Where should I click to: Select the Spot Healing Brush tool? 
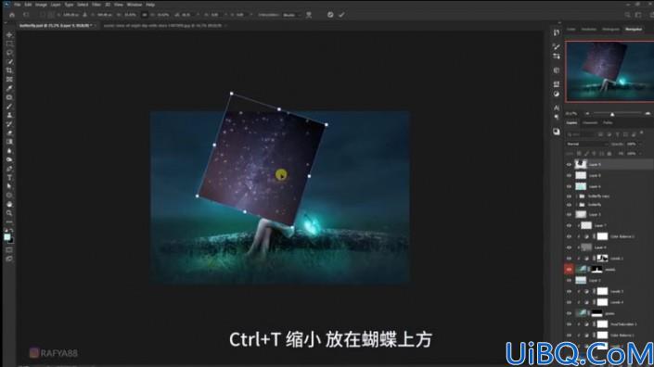[x=9, y=97]
